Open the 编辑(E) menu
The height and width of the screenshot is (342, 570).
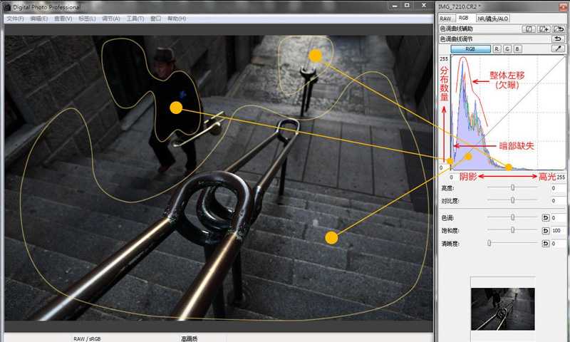(x=39, y=19)
